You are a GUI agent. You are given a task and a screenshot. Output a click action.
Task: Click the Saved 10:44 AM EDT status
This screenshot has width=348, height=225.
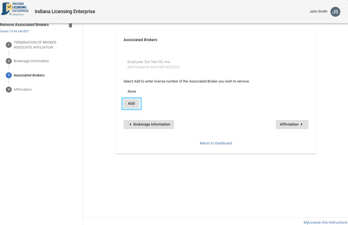click(x=15, y=32)
